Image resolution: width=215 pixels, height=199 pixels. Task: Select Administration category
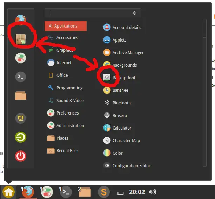(66, 125)
